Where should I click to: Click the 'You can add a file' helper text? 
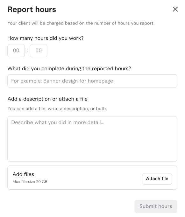tap(57, 108)
